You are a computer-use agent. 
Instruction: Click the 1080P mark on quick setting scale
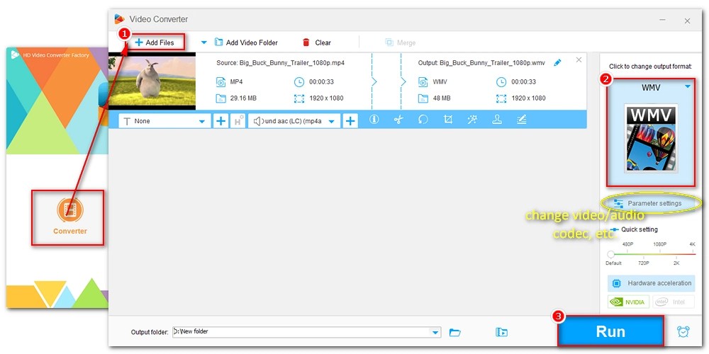coord(659,244)
